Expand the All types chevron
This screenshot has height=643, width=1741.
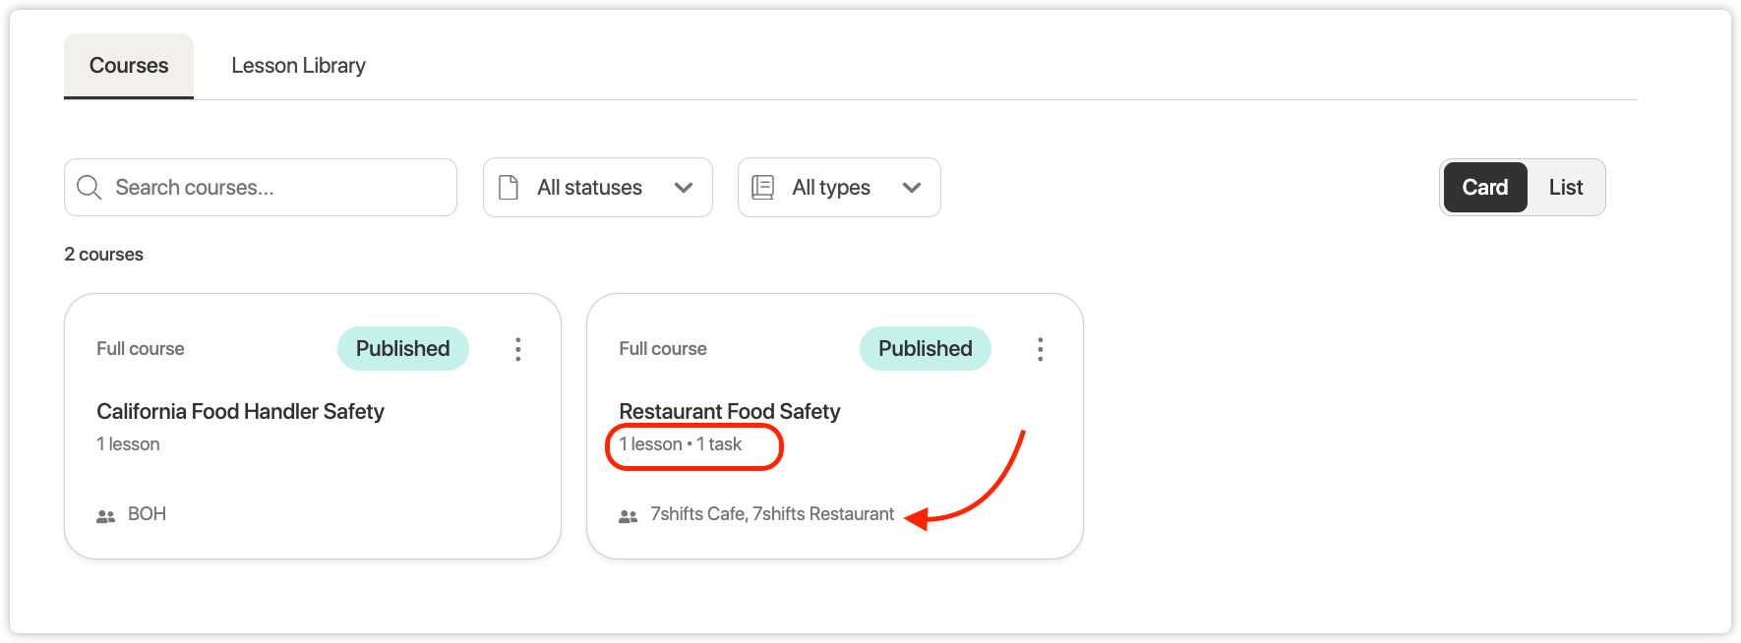click(x=912, y=187)
